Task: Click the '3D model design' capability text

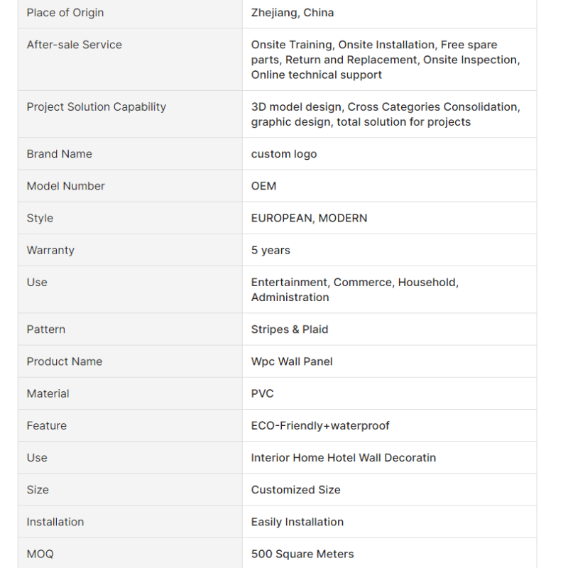Action: click(297, 107)
